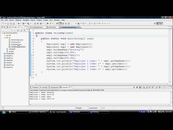Switch to the Declaration tab
Screen dimensions: 173x130
pos(54,87)
